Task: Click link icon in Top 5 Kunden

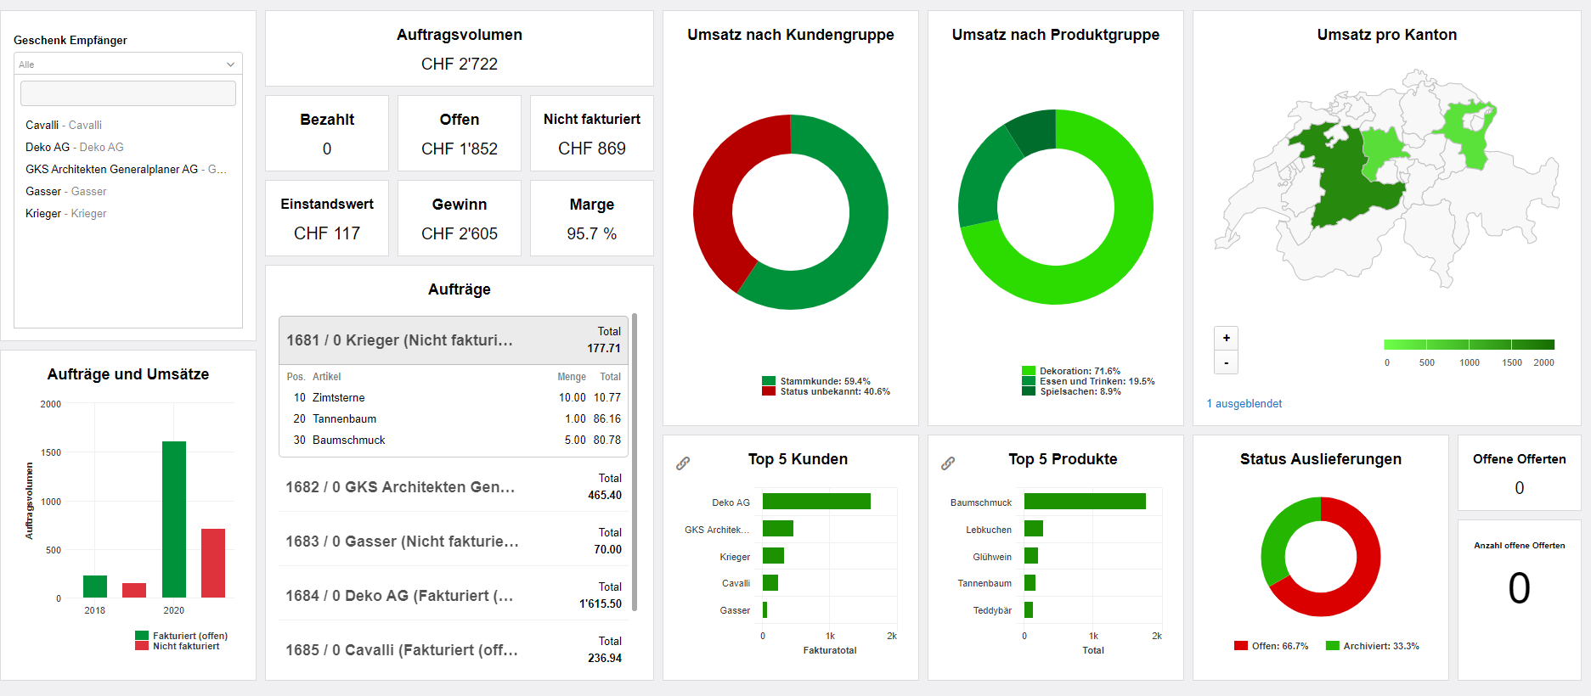Action: pyautogui.click(x=683, y=463)
